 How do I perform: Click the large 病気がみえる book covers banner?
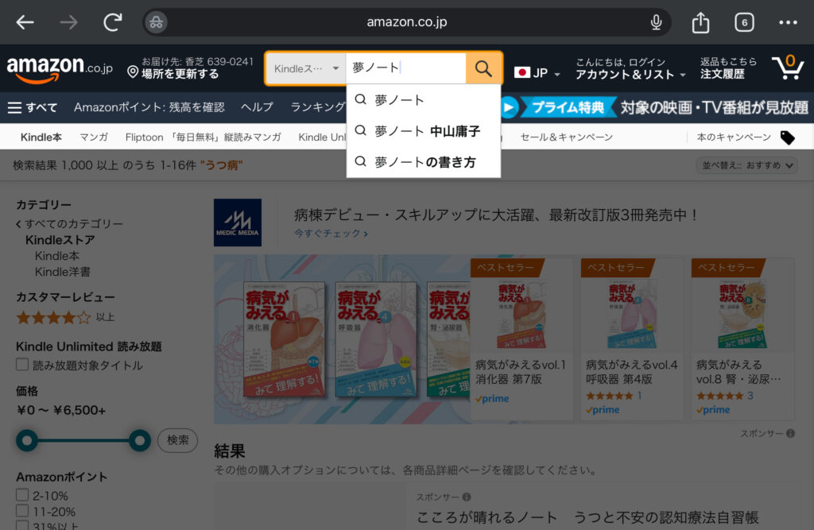point(342,339)
